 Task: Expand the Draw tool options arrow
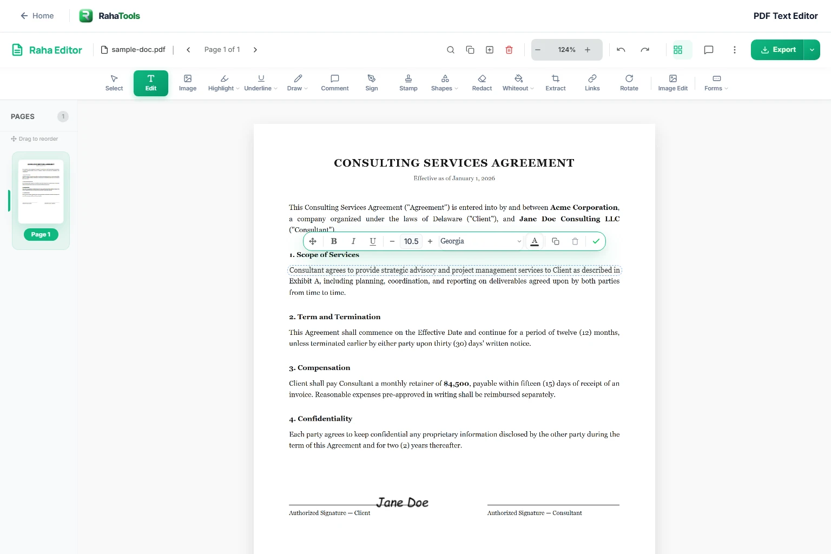point(306,89)
